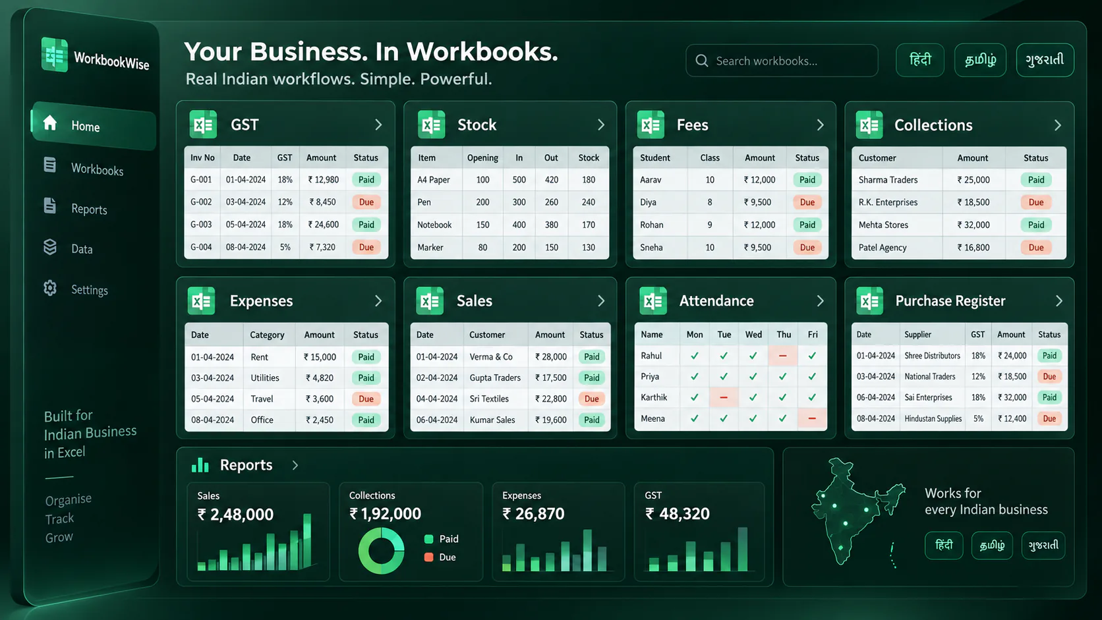Expand the Attendance card chevron
Screen dimensions: 1102x620
click(x=821, y=300)
